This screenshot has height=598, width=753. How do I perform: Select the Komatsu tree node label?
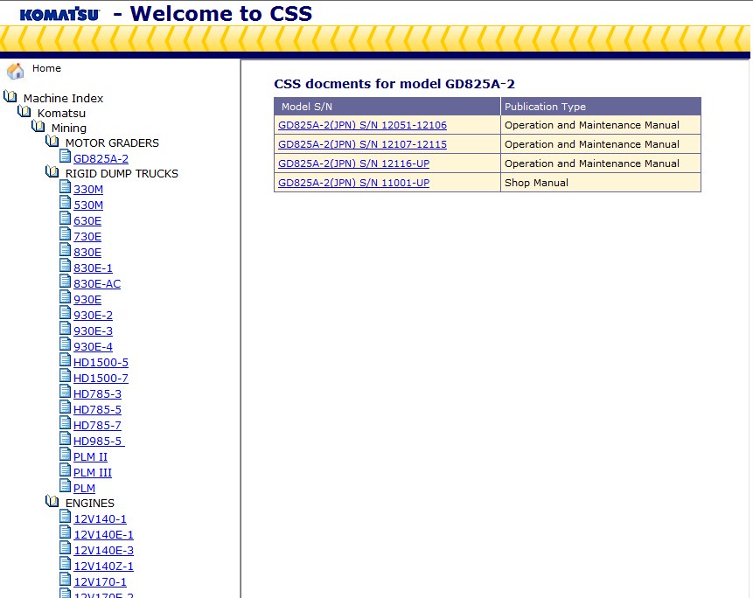61,114
